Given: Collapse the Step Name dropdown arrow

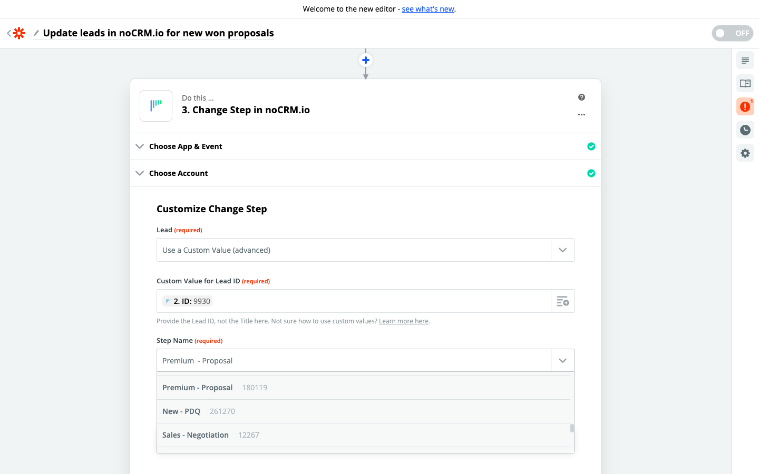Looking at the screenshot, I should pyautogui.click(x=562, y=361).
